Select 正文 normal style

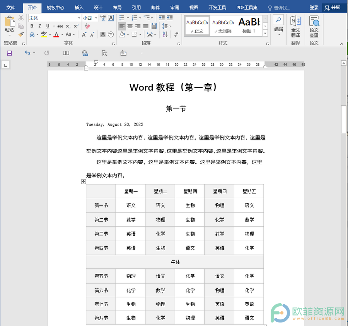(197, 26)
